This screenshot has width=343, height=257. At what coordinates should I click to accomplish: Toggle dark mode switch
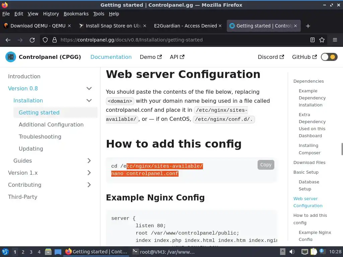coord(329,57)
